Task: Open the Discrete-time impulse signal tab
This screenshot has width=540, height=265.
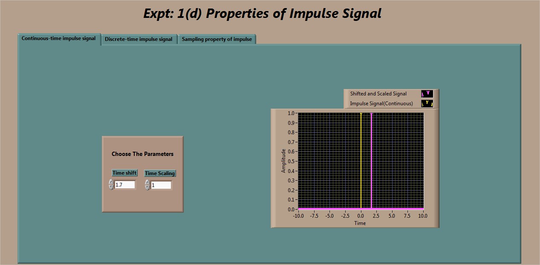Action: tap(139, 39)
